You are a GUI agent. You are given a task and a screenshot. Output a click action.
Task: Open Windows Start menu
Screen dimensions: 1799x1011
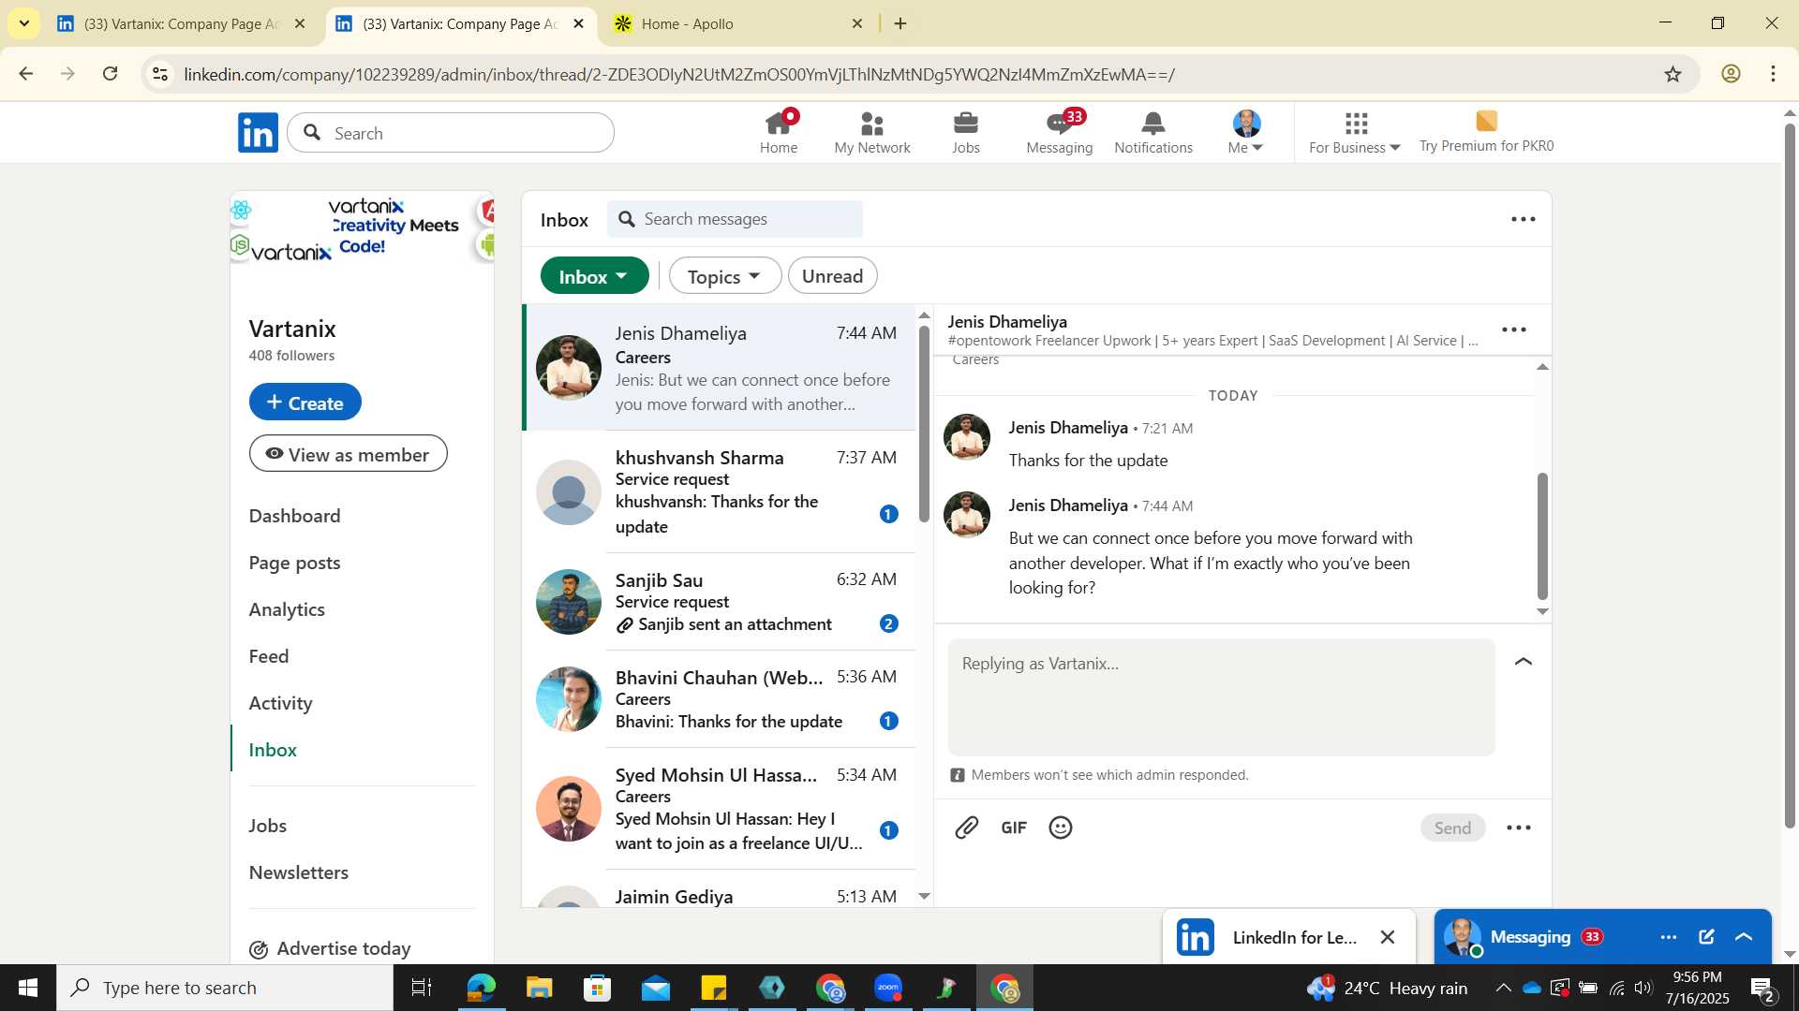tap(28, 988)
